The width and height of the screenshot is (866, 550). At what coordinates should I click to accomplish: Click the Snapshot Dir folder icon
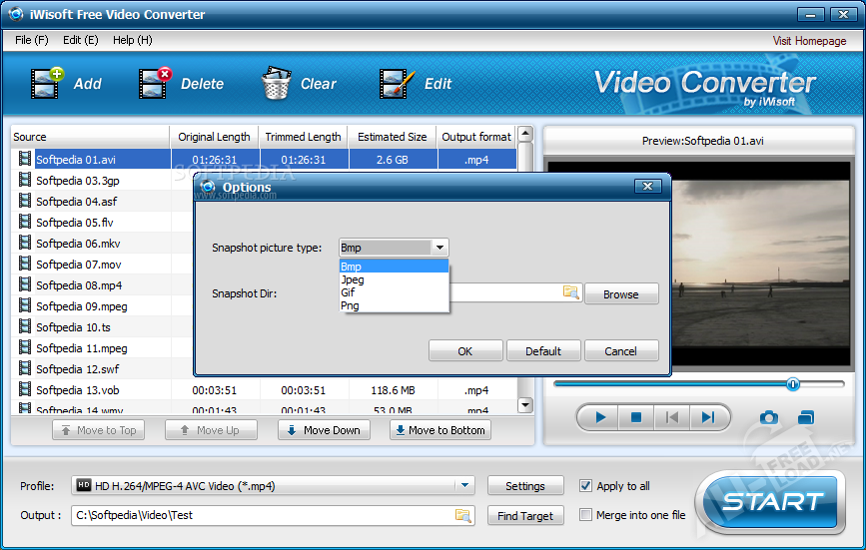(571, 292)
